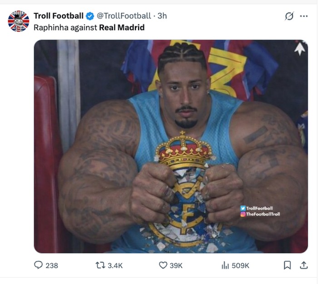The width and height of the screenshot is (318, 284).
Task: Open the Troll Football profile avatar
Action: pyautogui.click(x=18, y=21)
